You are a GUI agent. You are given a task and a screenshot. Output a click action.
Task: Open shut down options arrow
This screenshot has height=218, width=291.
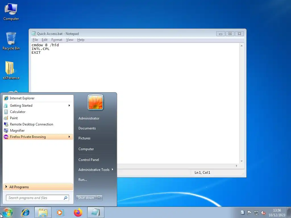(x=99, y=198)
